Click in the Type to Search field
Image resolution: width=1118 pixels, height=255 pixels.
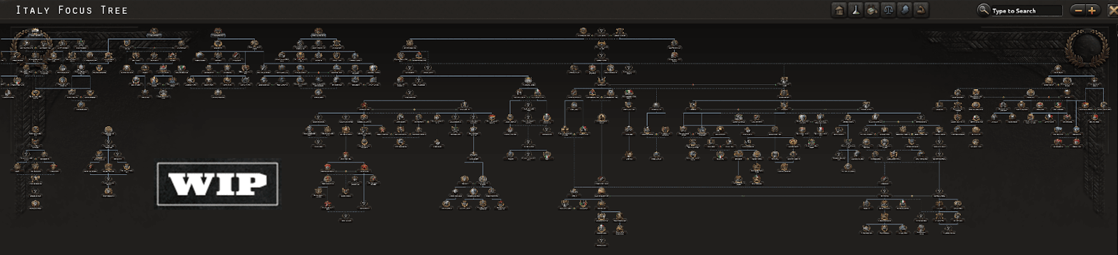coord(1026,10)
